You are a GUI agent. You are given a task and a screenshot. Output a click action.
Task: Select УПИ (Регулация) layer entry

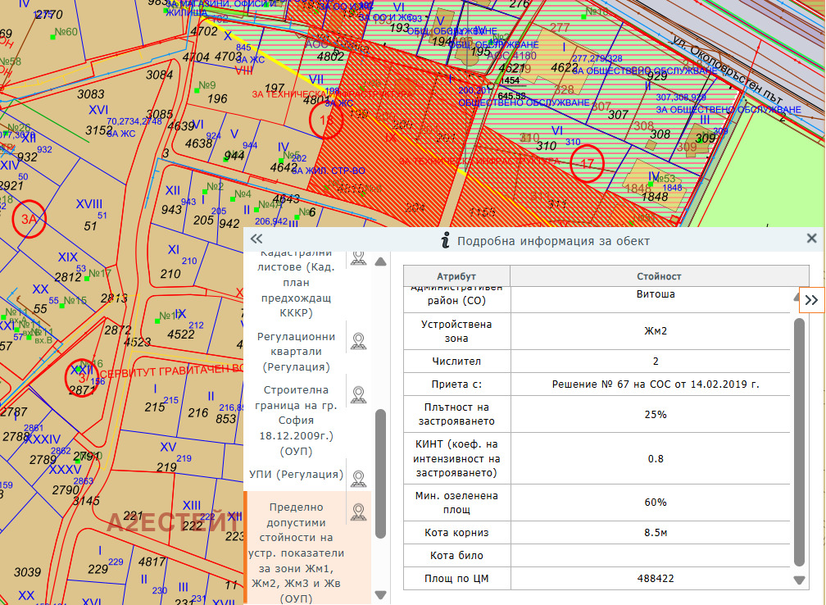[x=296, y=475]
